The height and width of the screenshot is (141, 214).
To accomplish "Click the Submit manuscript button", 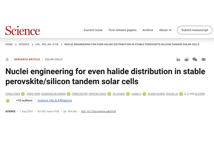I will point(194,30).
